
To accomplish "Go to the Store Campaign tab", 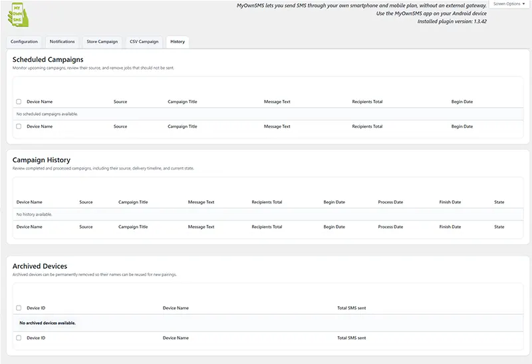I will point(102,42).
